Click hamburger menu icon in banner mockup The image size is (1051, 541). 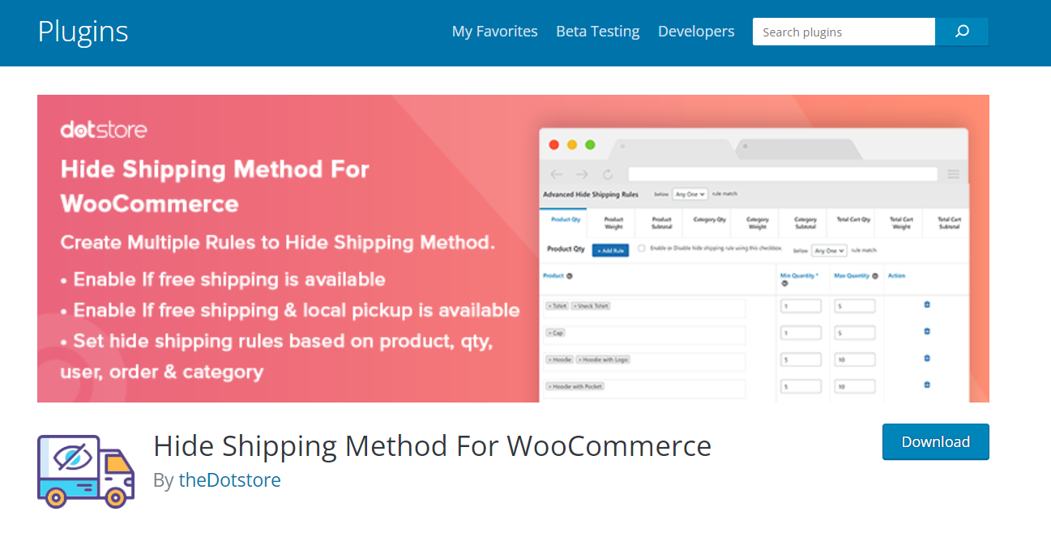(954, 174)
